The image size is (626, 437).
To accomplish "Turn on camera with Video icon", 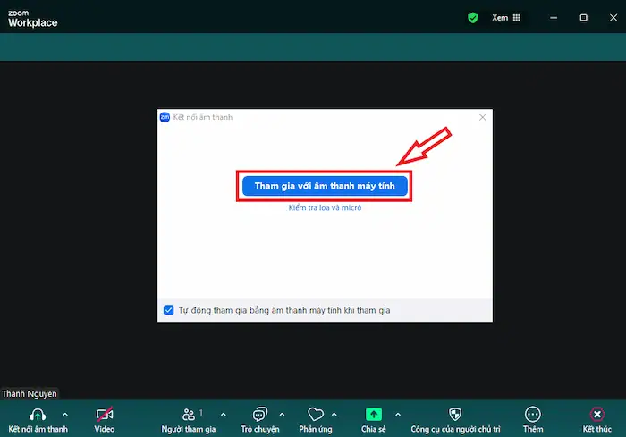I will tap(105, 415).
